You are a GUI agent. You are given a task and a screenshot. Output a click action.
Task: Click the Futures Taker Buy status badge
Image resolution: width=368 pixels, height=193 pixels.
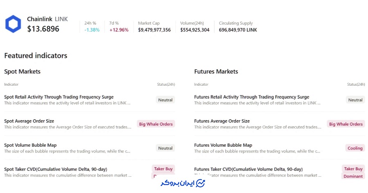353,169
